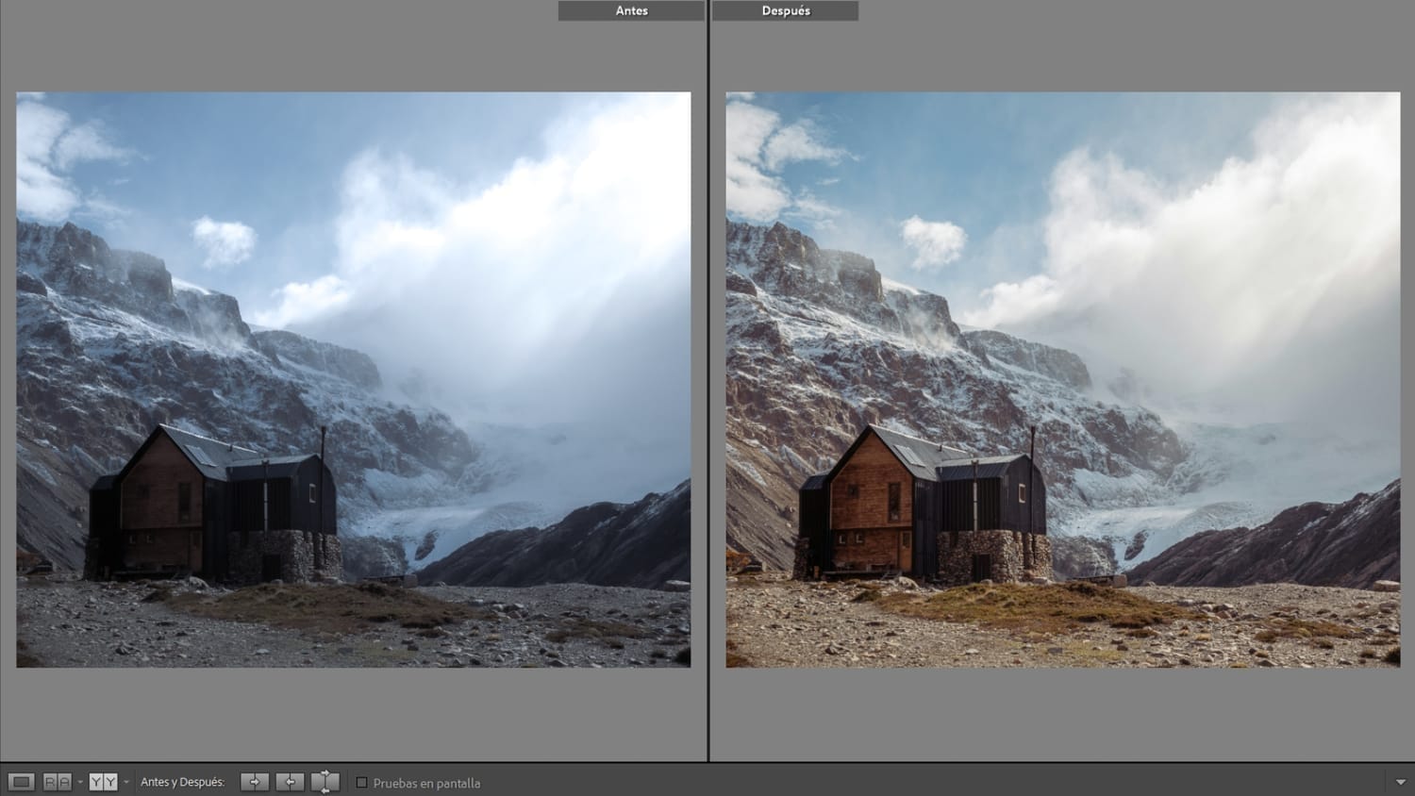Copy After settings to Before (left arrow)
Screen dimensions: 1415x796
click(290, 782)
